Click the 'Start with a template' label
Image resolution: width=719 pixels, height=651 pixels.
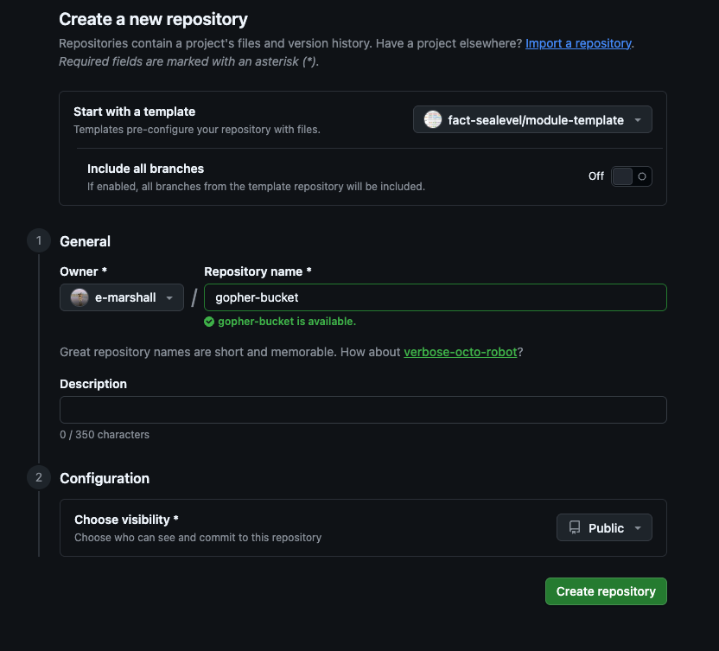point(134,112)
